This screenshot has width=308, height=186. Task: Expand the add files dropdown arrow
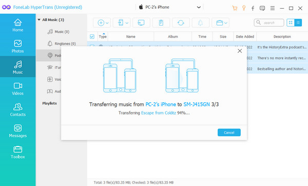click(107, 23)
